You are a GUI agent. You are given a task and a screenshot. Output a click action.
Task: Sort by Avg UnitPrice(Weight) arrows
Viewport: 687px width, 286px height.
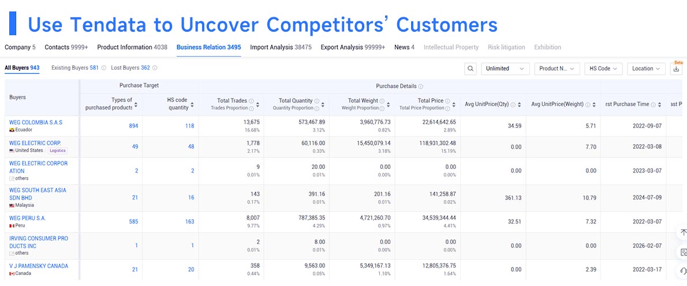pos(593,104)
